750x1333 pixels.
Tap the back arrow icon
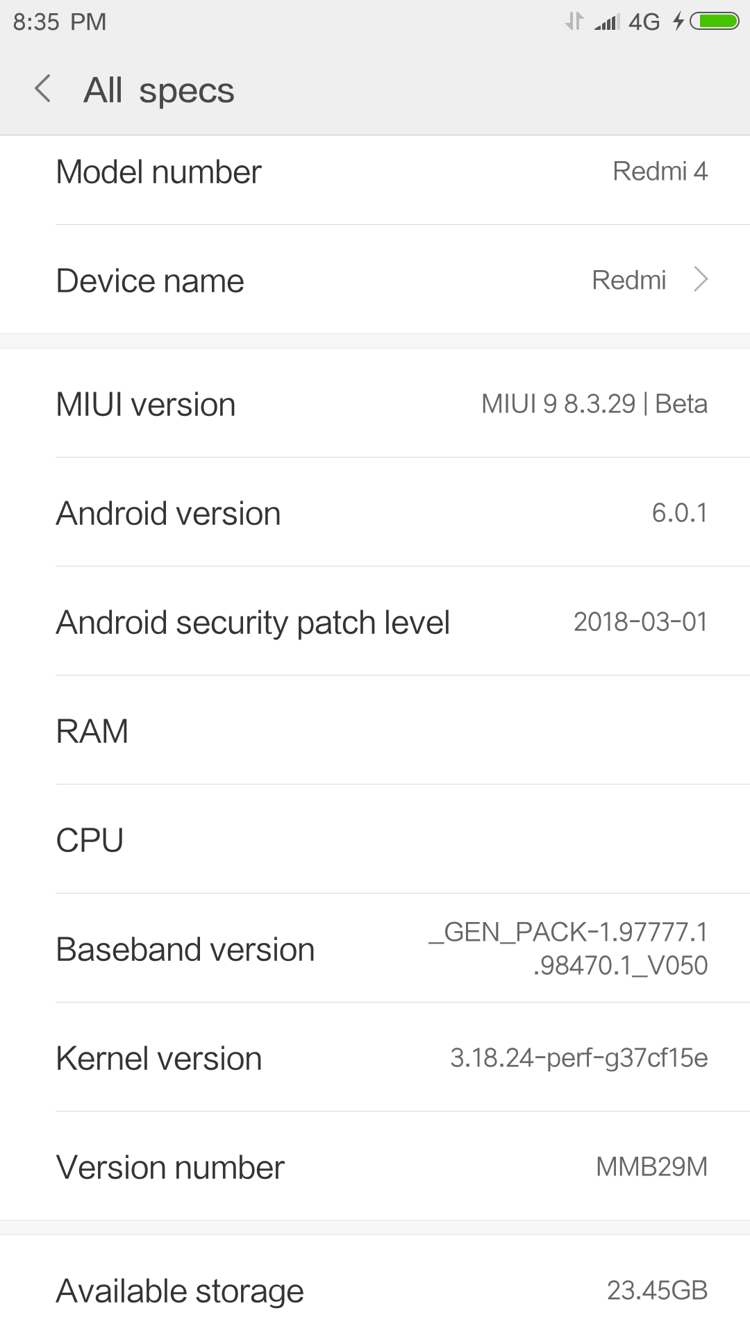pos(43,89)
